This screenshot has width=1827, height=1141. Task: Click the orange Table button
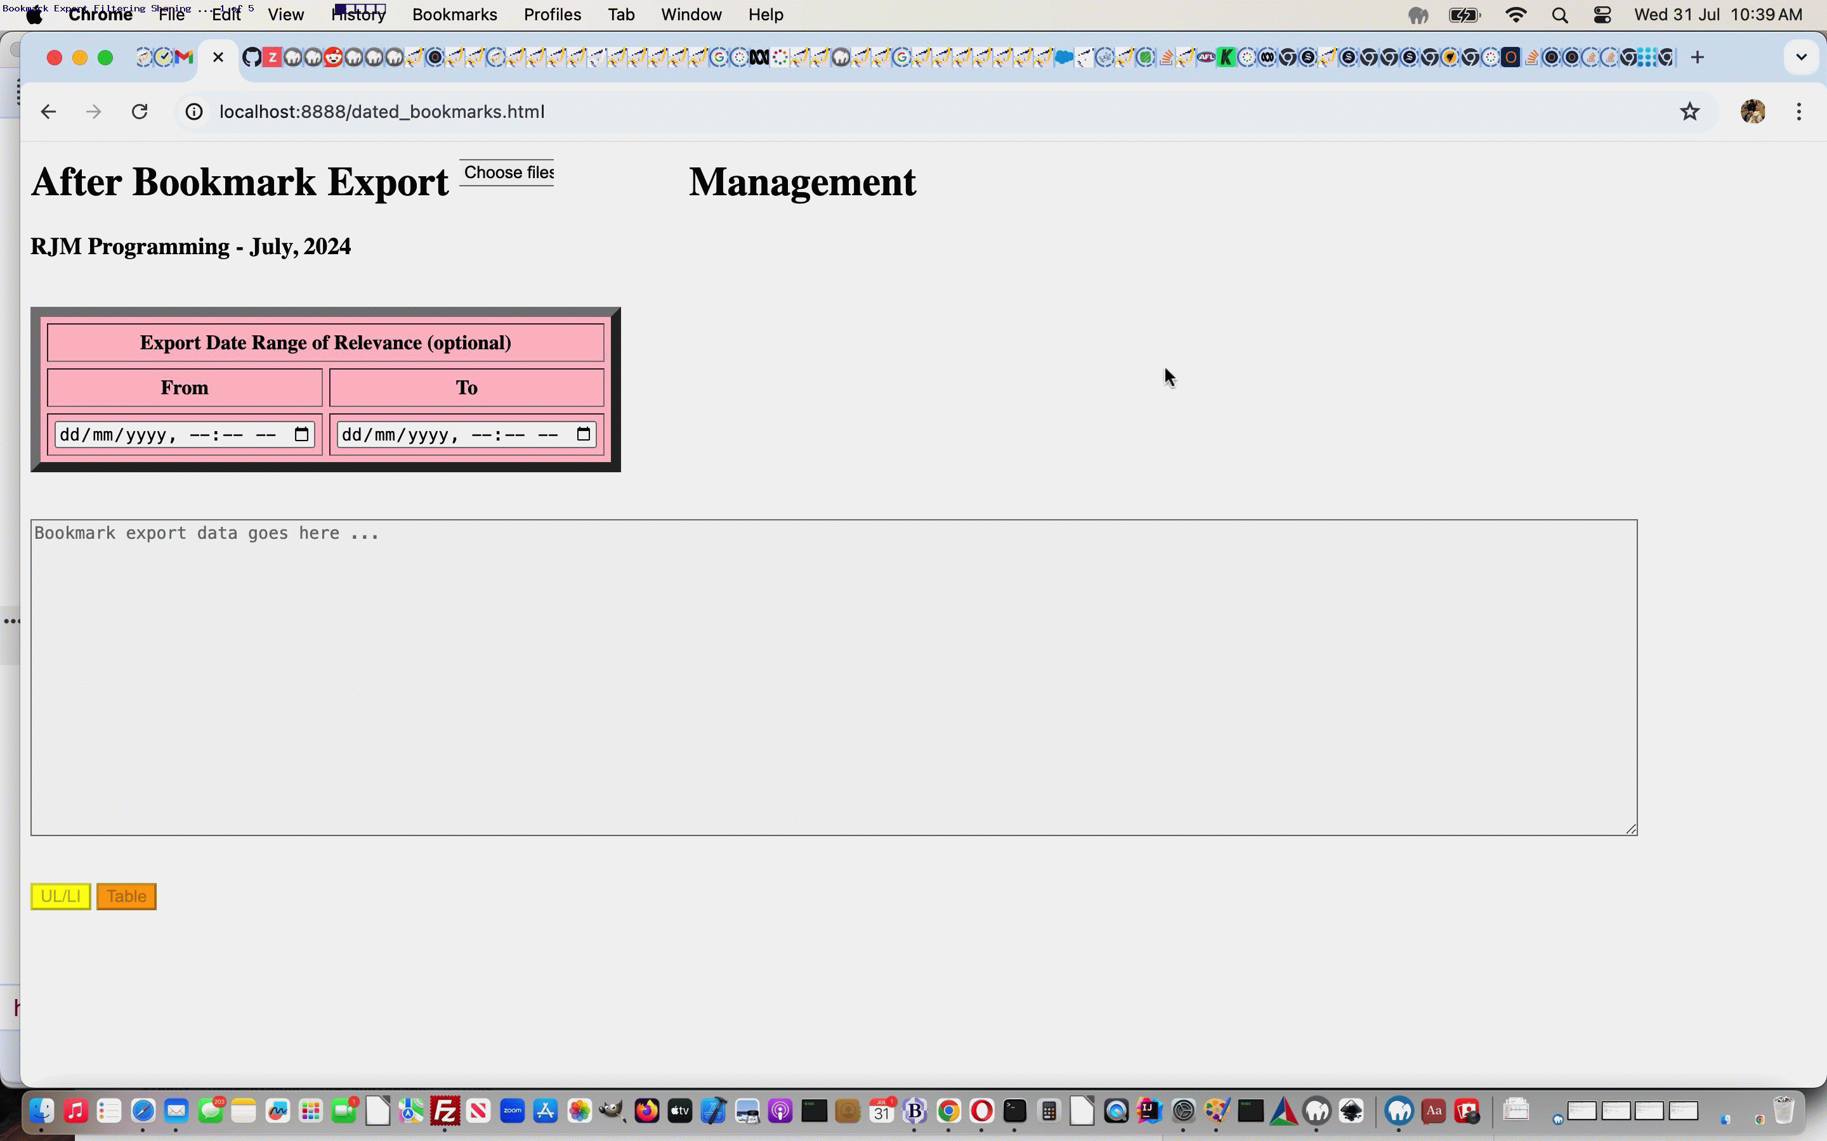126,896
